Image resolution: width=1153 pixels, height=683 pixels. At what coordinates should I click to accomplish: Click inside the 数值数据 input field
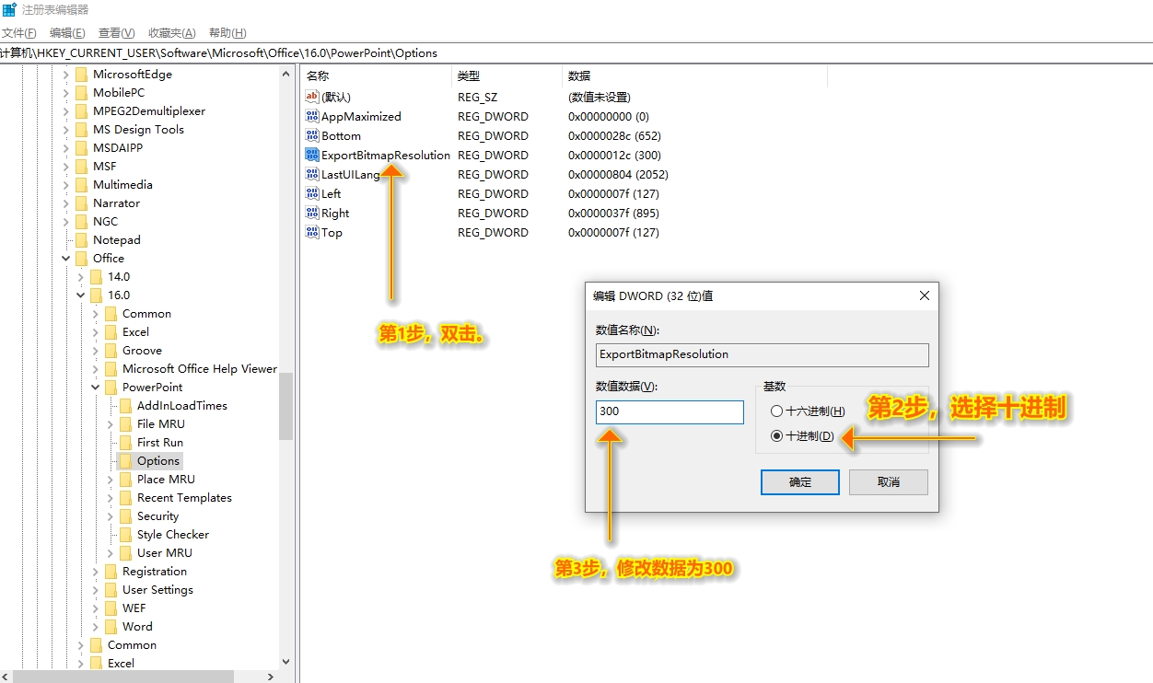(x=669, y=411)
